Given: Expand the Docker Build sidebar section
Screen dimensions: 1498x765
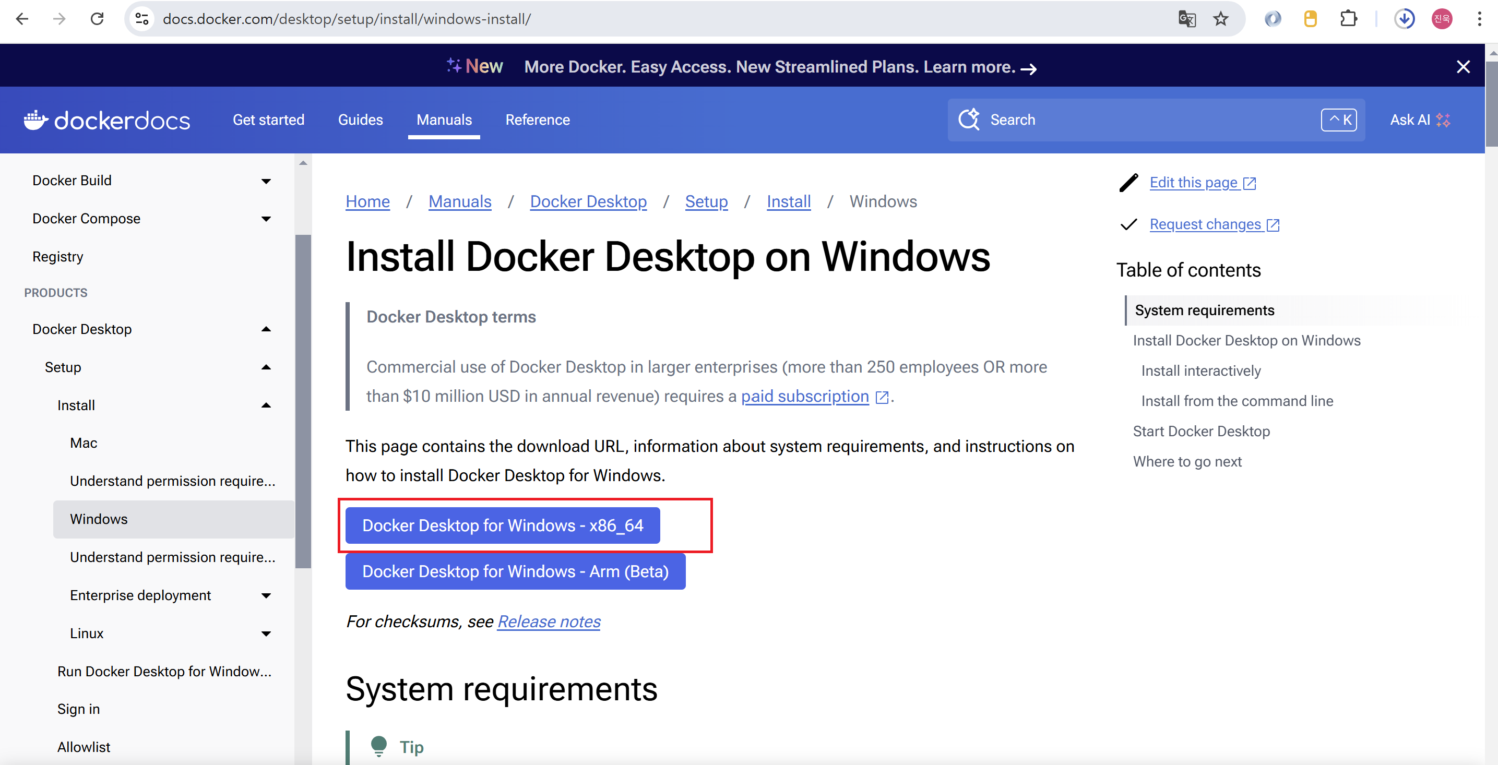Looking at the screenshot, I should [x=266, y=181].
